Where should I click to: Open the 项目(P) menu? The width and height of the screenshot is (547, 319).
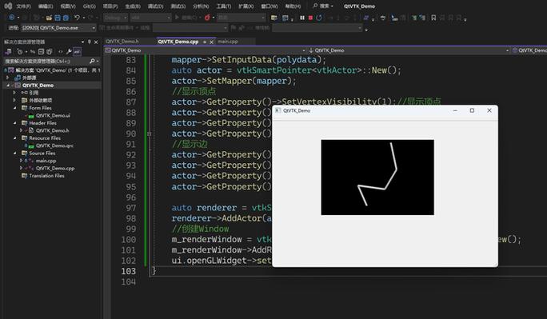click(110, 6)
